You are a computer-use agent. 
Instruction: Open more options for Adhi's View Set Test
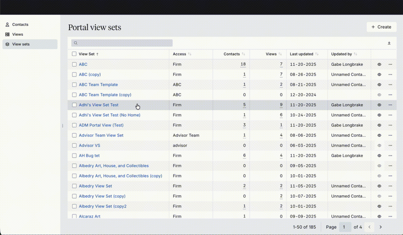pos(390,105)
